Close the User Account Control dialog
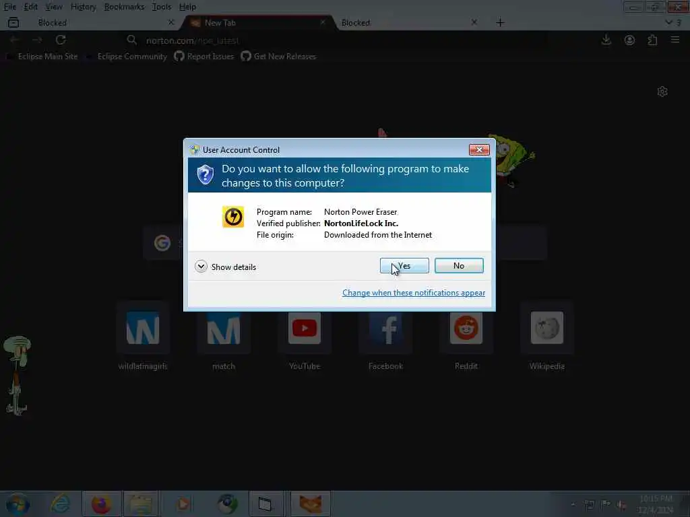This screenshot has width=690, height=517. coord(479,150)
